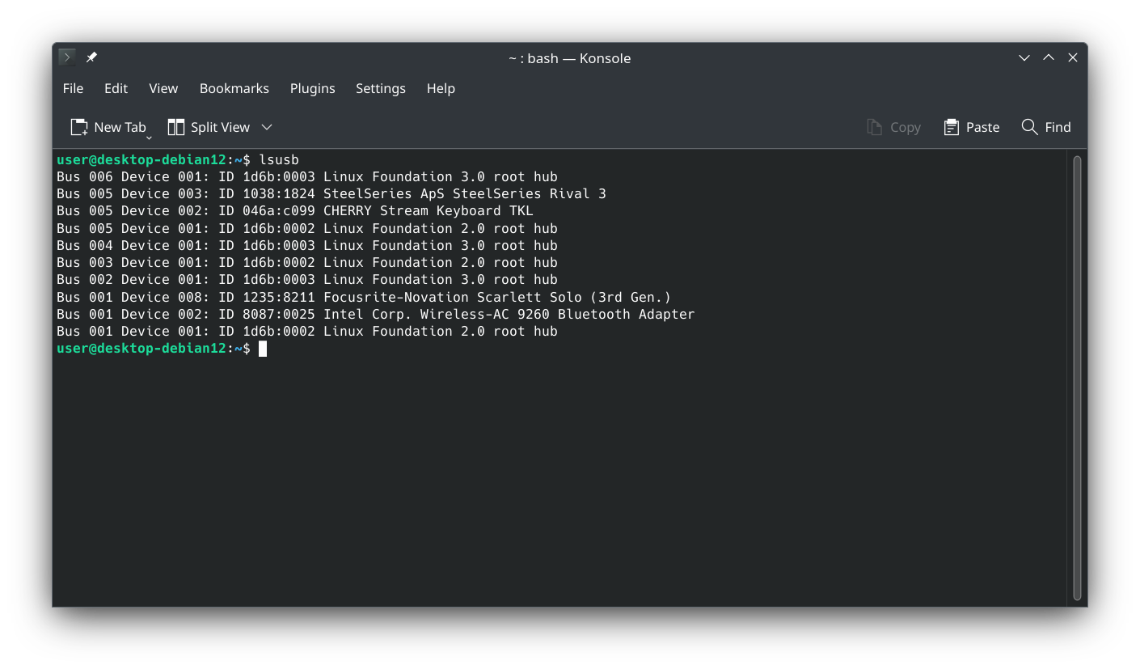
Task: Click the '~ : bash — Konsole' title text
Action: click(569, 58)
